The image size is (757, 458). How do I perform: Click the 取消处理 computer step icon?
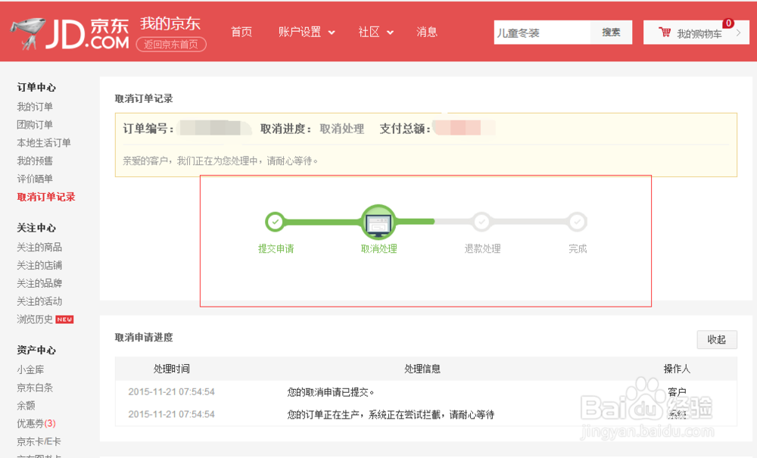[x=378, y=223]
